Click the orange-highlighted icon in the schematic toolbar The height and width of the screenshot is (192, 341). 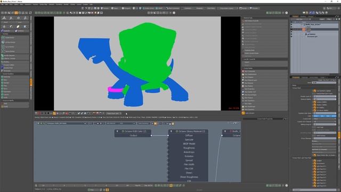155,123
